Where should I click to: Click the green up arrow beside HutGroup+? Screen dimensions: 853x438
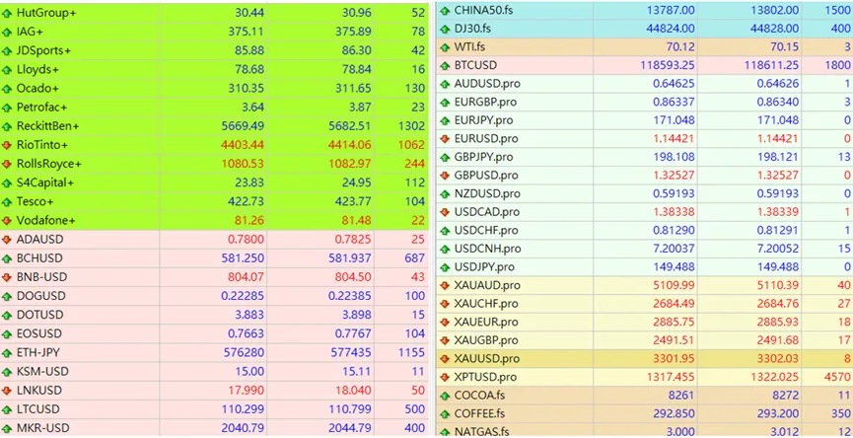click(7, 13)
